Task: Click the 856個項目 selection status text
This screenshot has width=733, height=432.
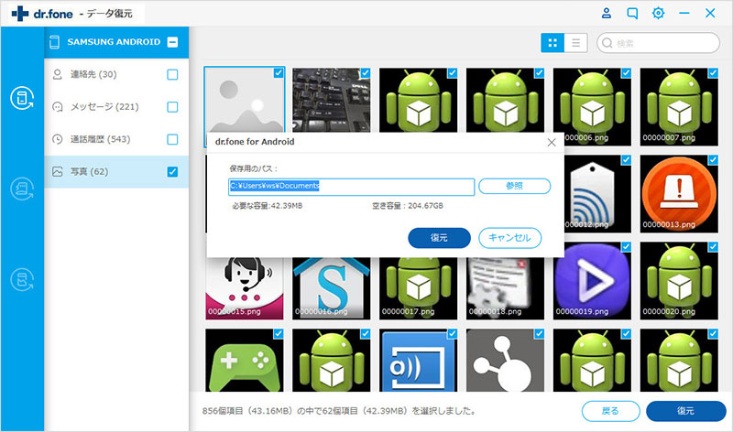Action: (339, 411)
